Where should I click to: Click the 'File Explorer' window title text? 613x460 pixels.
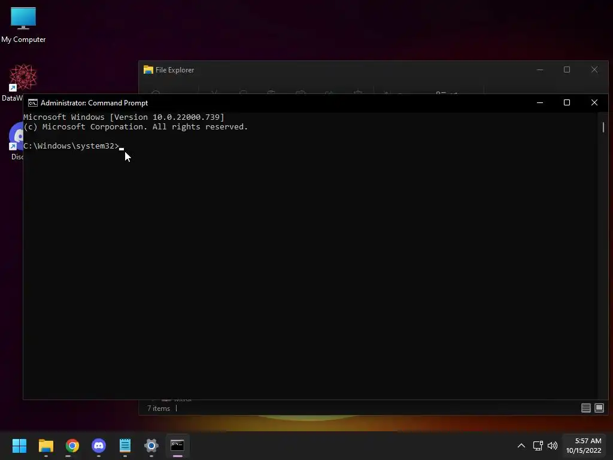175,70
